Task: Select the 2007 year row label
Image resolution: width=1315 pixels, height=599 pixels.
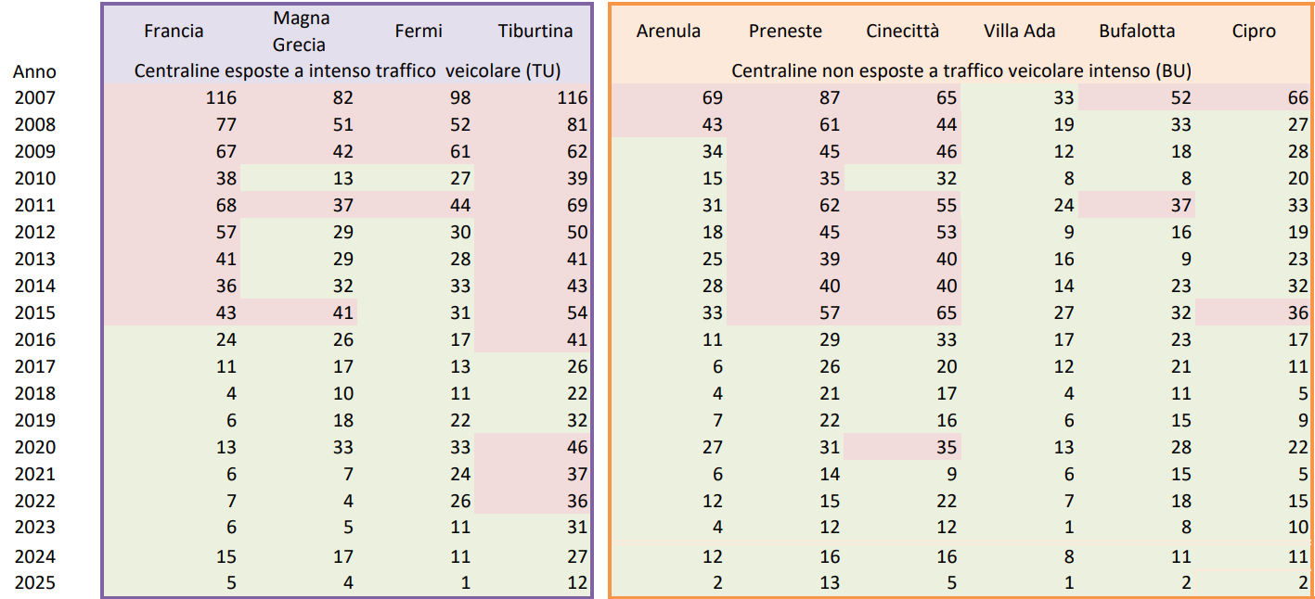Action: (x=34, y=97)
